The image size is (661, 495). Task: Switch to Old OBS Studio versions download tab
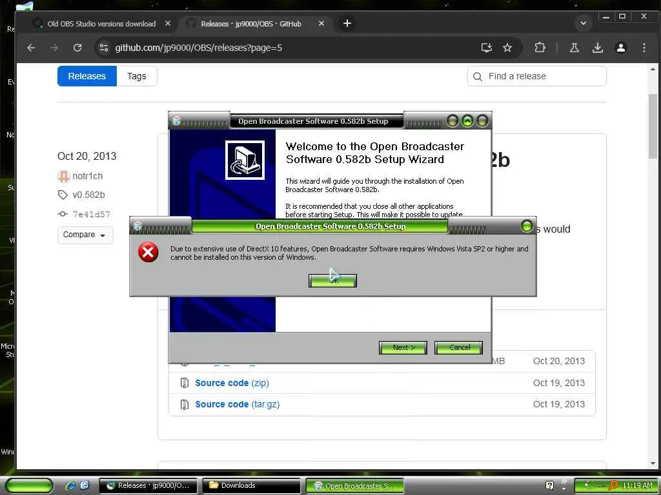coord(101,24)
